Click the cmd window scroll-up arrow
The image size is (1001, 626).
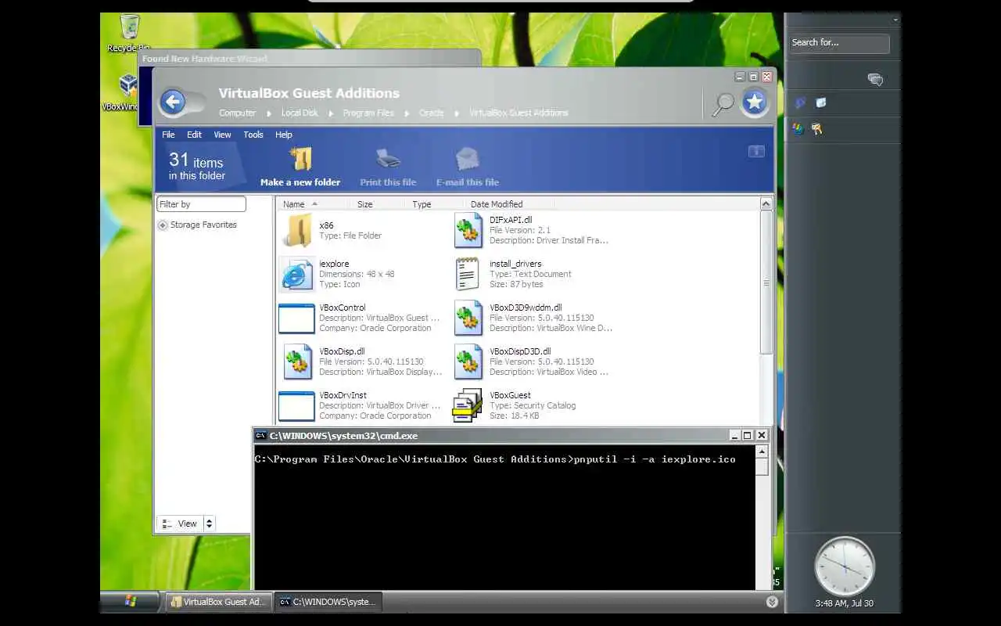[x=762, y=452]
